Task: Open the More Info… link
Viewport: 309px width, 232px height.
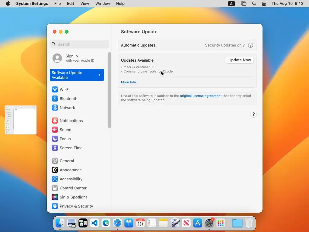Action: [x=130, y=82]
